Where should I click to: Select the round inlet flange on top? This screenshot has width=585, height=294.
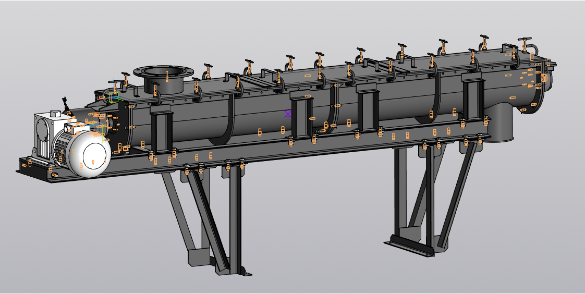pos(163,72)
